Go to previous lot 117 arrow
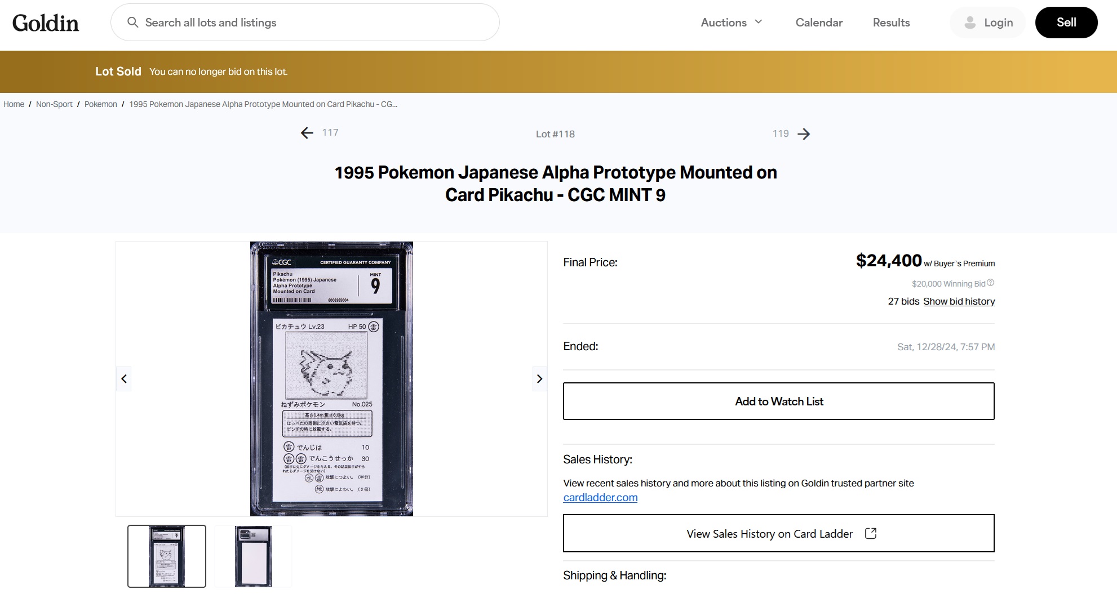1117x594 pixels. 307,133
